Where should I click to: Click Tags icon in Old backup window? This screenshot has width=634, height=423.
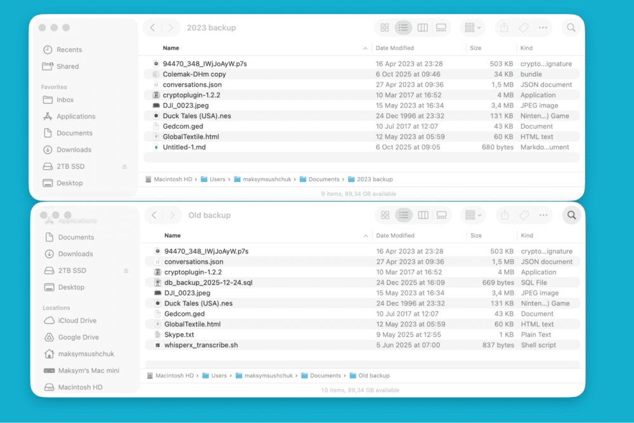[x=524, y=215]
